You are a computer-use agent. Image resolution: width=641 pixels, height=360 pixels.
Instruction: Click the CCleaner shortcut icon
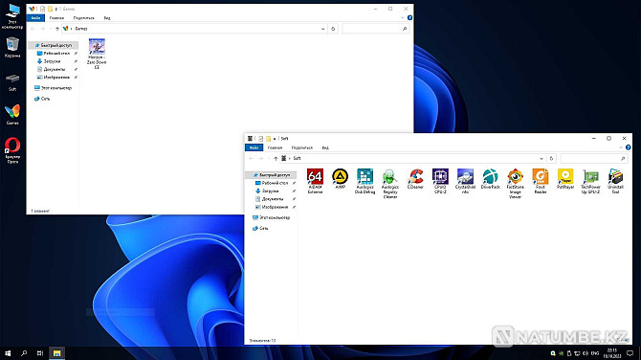coord(415,178)
